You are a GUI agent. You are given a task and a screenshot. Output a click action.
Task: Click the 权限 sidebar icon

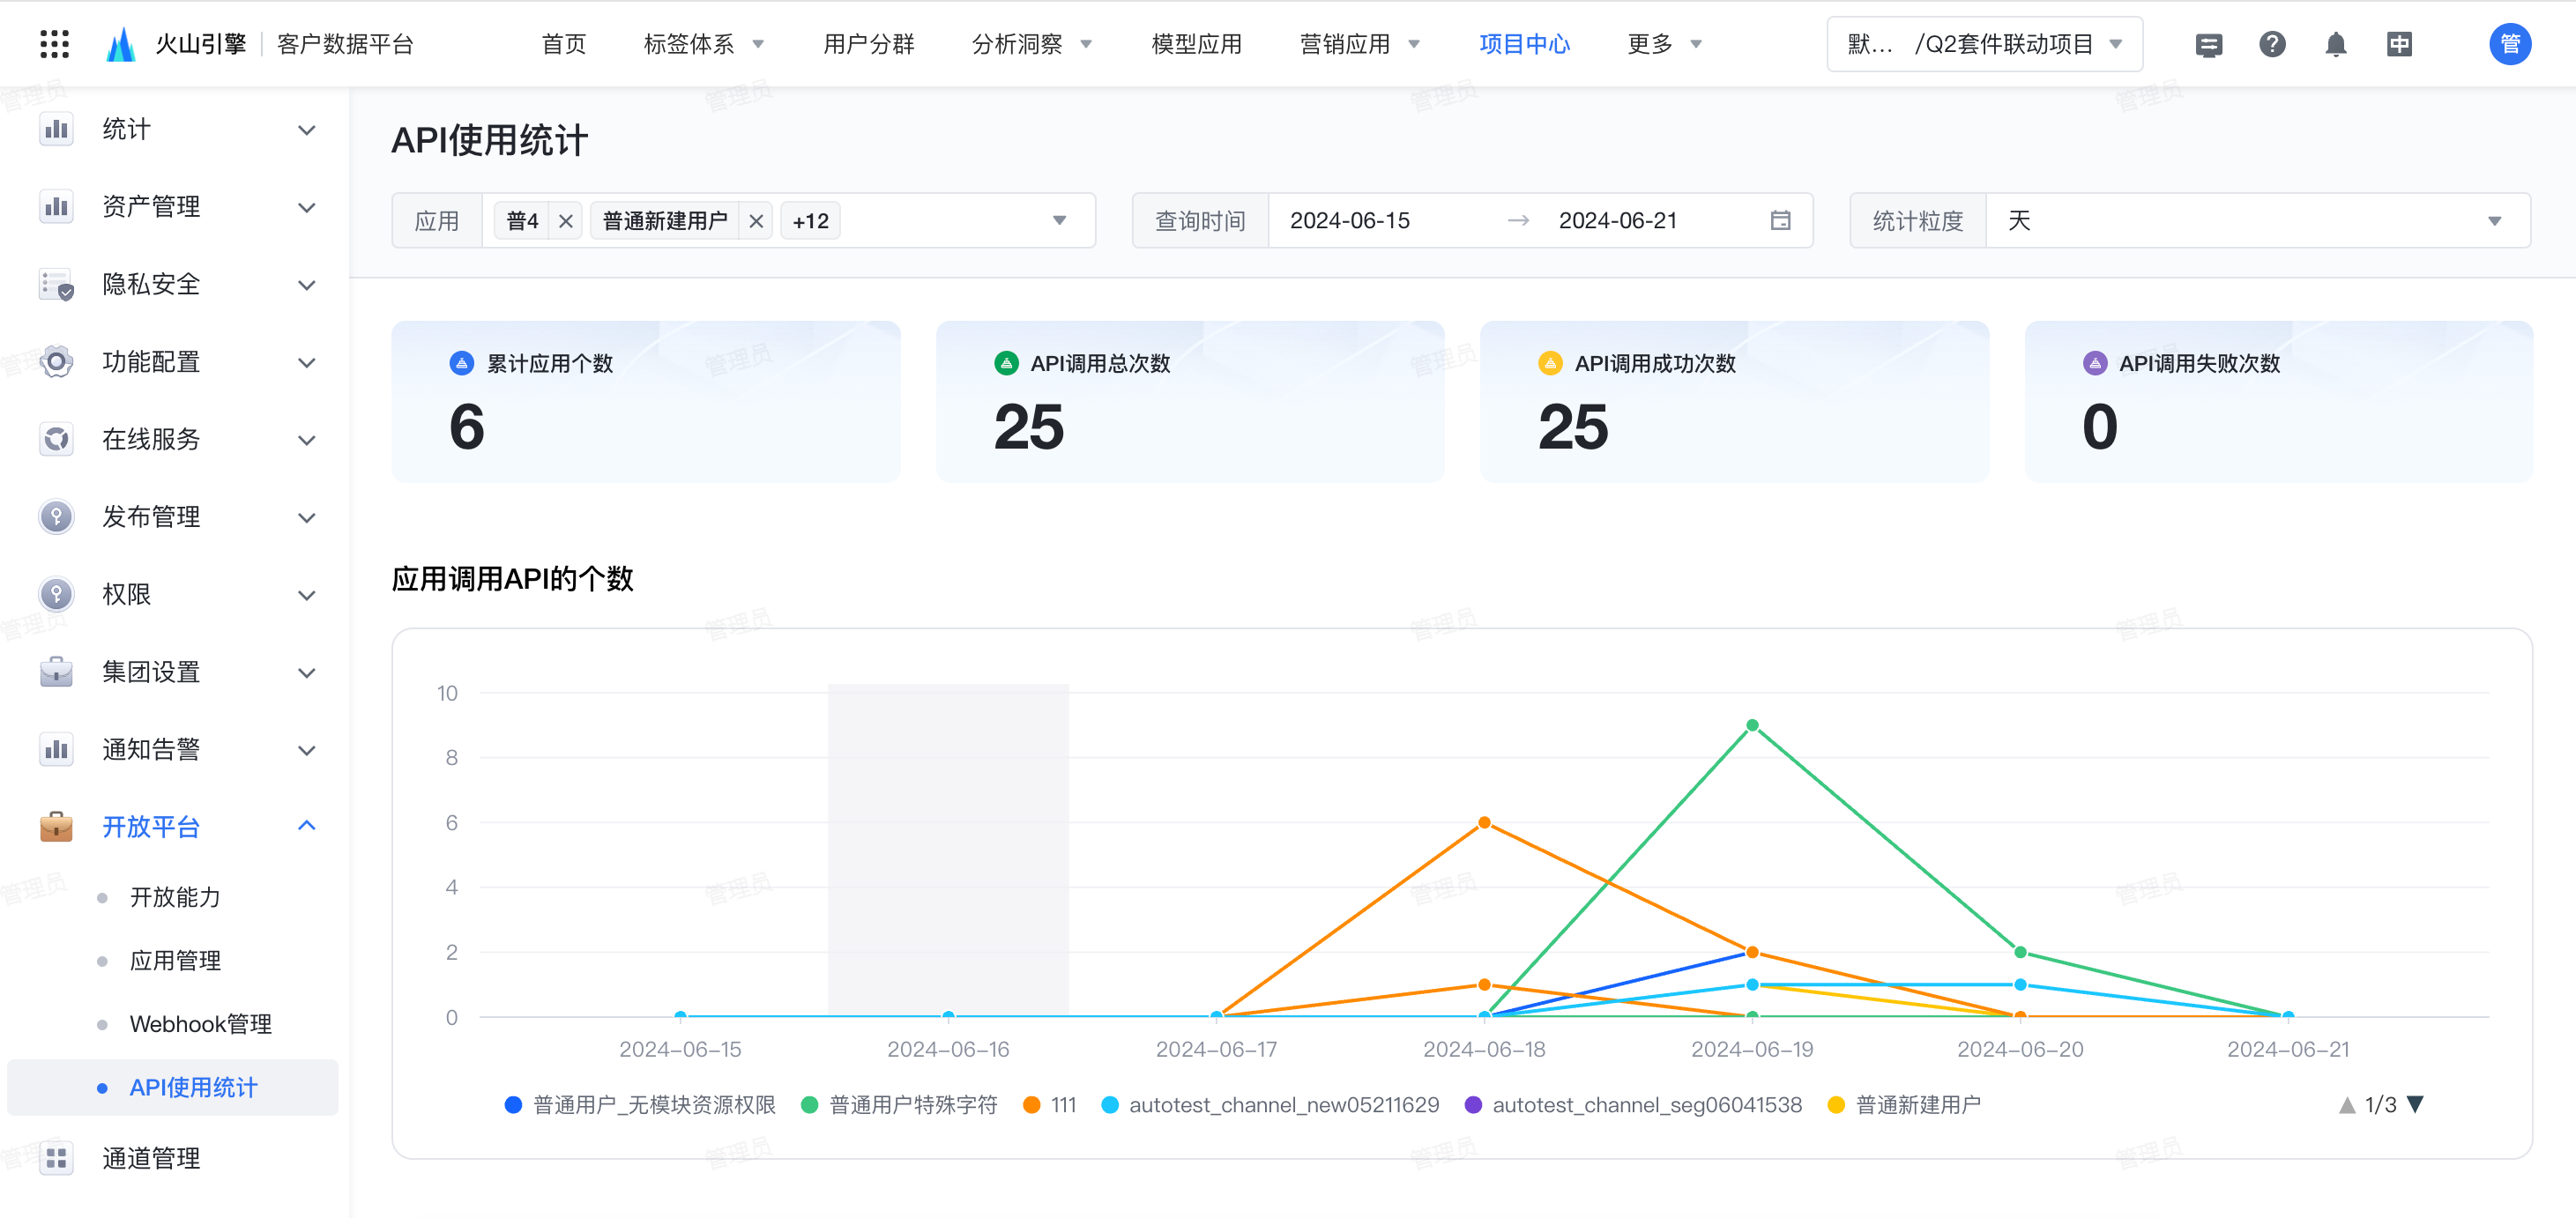(56, 594)
